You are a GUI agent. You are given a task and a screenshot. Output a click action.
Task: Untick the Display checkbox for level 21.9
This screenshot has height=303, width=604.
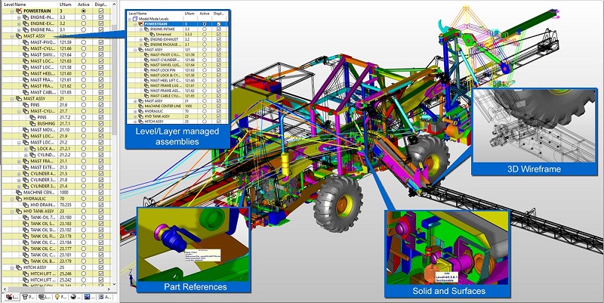tap(101, 136)
